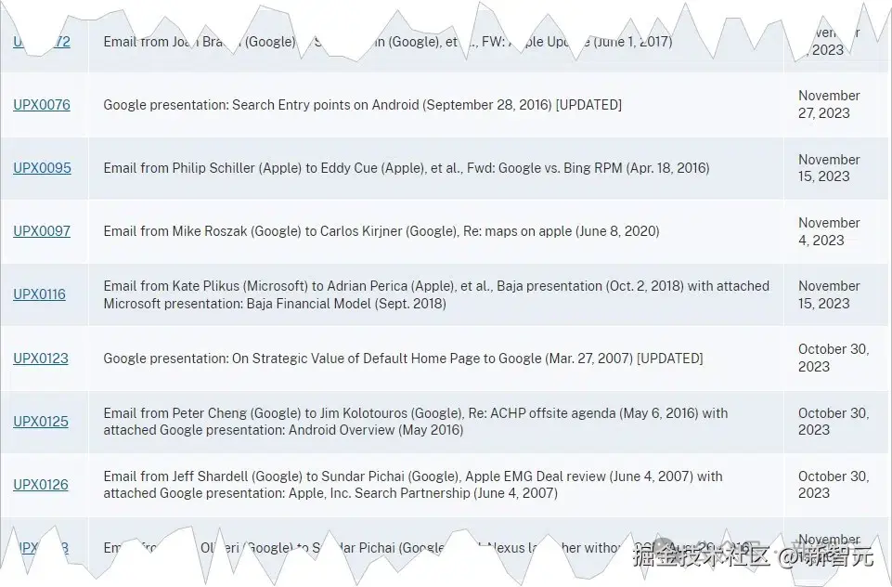Click the UPX0126 exhibit link
The image size is (892, 587).
point(41,485)
